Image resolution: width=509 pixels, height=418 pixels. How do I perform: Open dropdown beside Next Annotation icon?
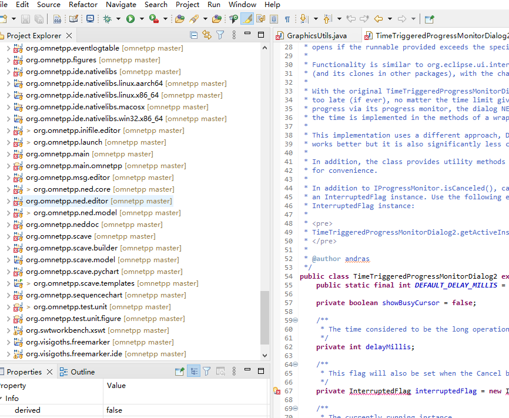[x=316, y=19]
